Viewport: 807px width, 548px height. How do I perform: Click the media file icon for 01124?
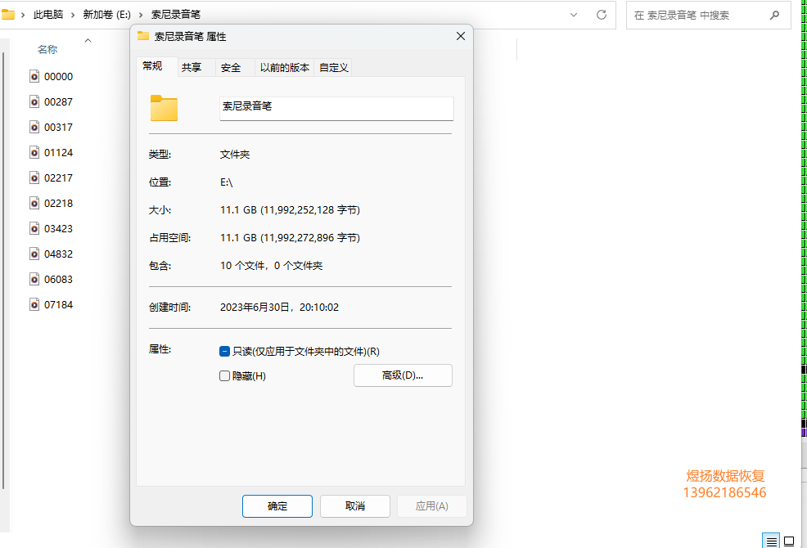34,152
